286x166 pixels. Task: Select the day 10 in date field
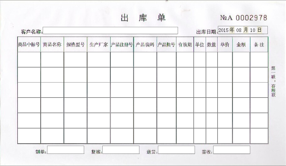[252, 30]
